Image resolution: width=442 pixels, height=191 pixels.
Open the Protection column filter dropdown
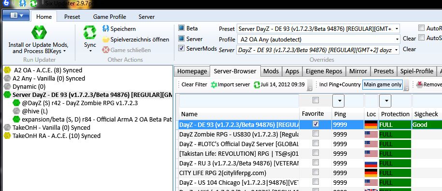385,101
